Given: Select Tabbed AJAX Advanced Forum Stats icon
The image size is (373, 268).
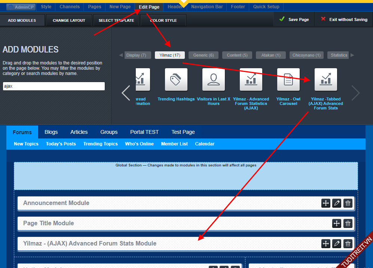Looking at the screenshot, I should point(326,79).
